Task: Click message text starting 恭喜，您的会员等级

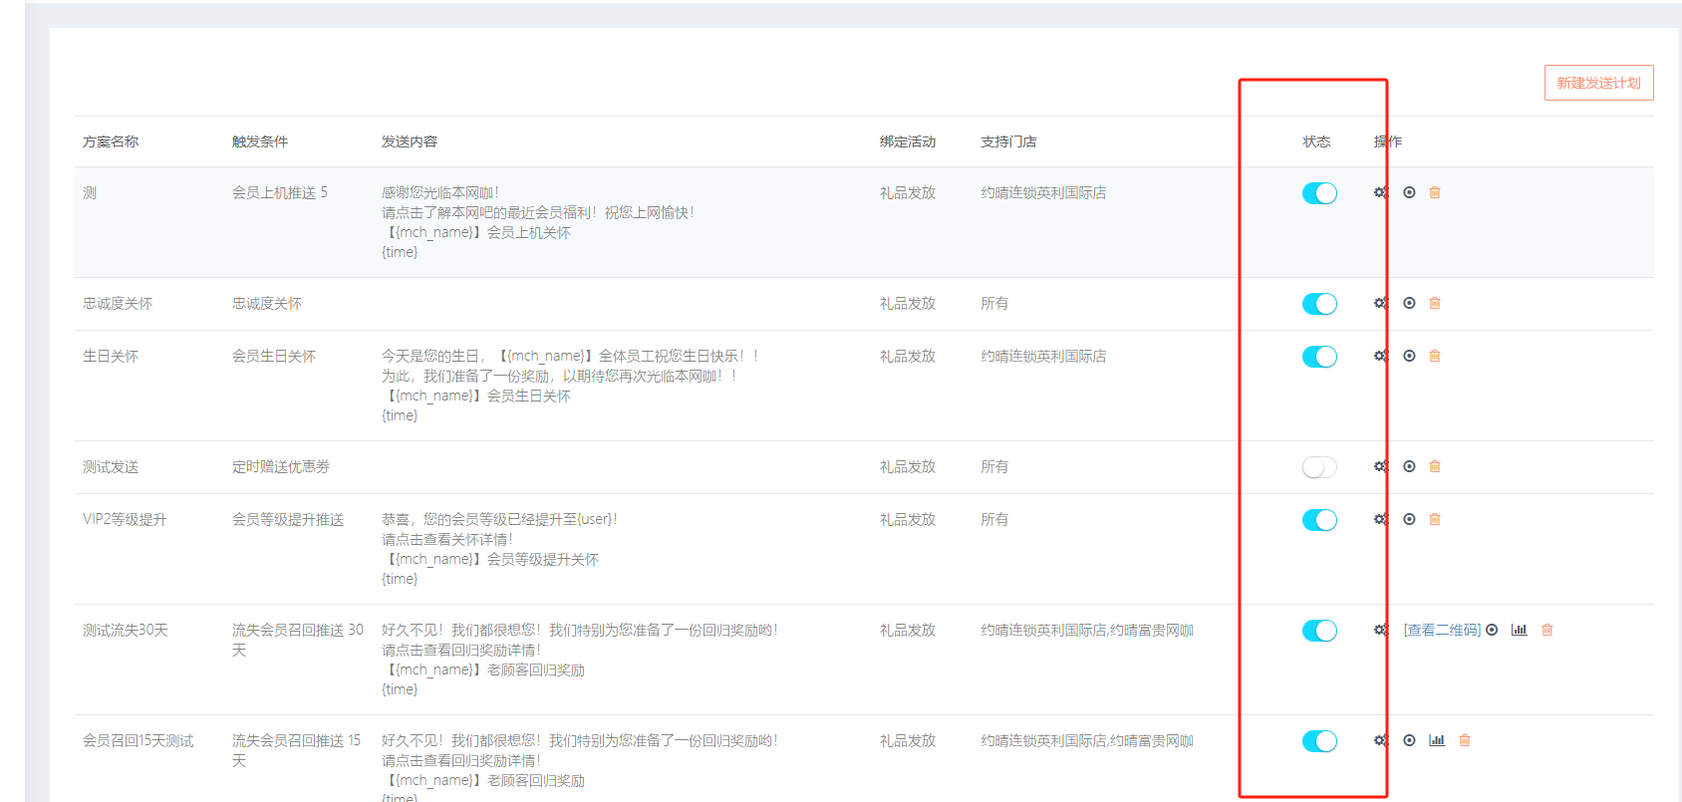Action: tap(500, 549)
